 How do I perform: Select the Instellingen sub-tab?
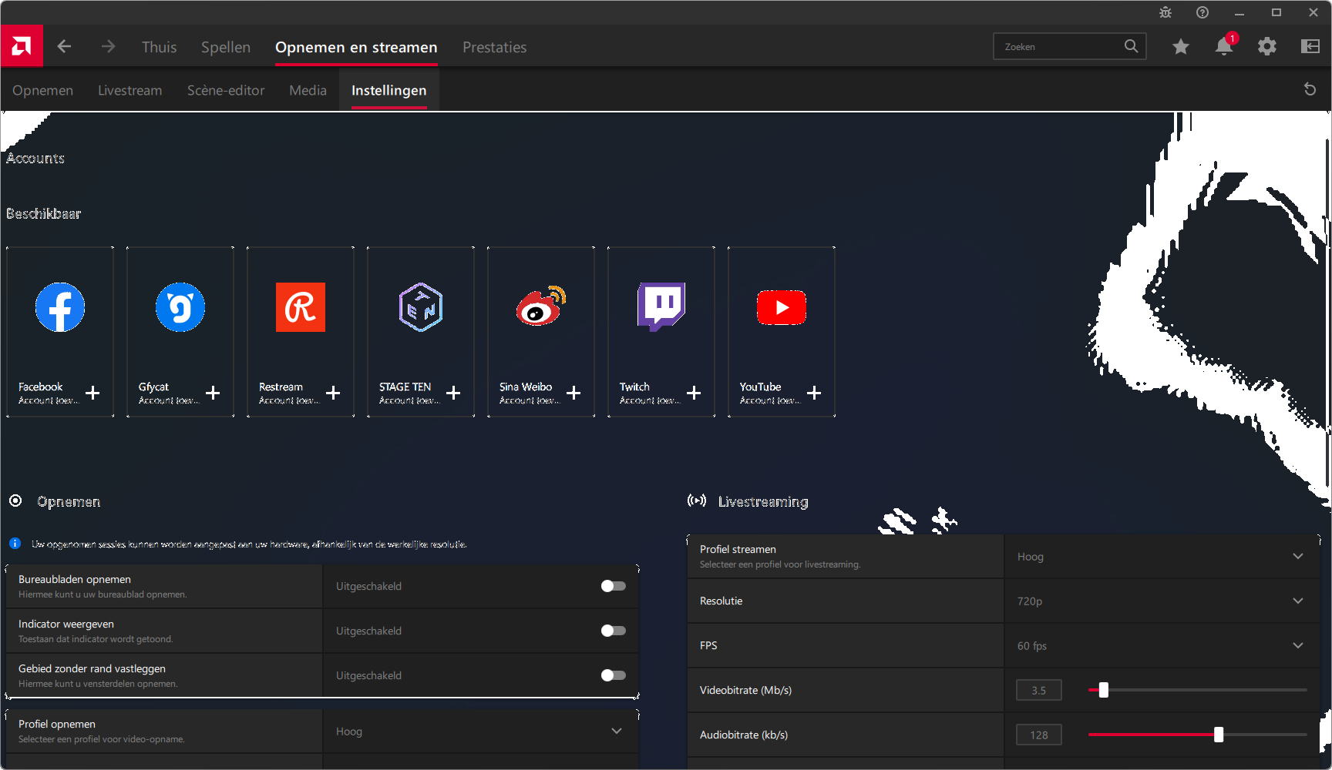pos(388,90)
